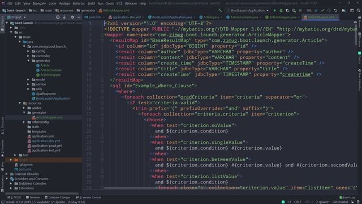The image size is (362, 204).
Task: Expand External Libraries node
Action: point(7,174)
